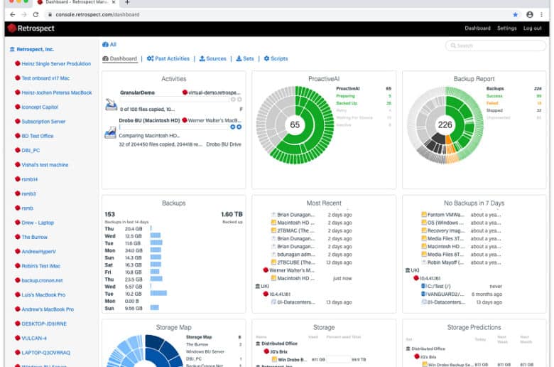This screenshot has height=367, width=554.
Task: Click browser back arrow
Action: [x=12, y=14]
